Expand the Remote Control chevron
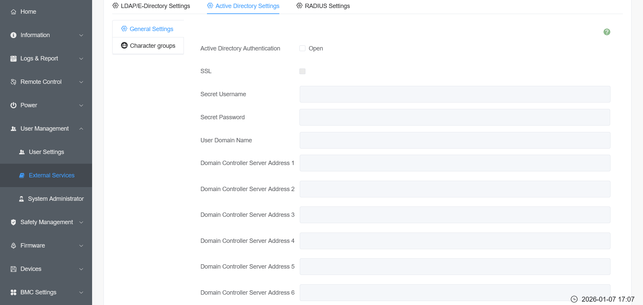643x305 pixels. pyautogui.click(x=81, y=82)
